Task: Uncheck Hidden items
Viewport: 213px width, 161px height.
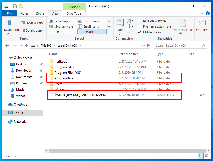Action: click(139, 32)
